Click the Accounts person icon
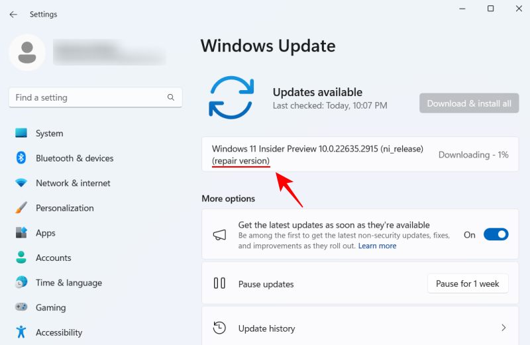The height and width of the screenshot is (345, 530). pyautogui.click(x=21, y=258)
